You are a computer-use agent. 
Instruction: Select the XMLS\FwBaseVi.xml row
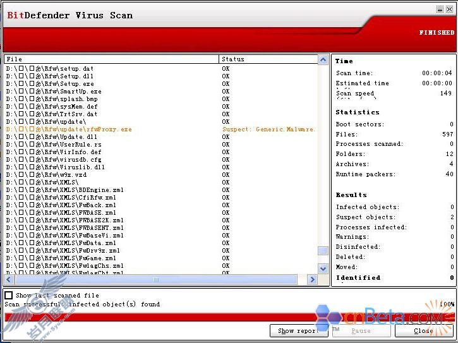pos(161,236)
